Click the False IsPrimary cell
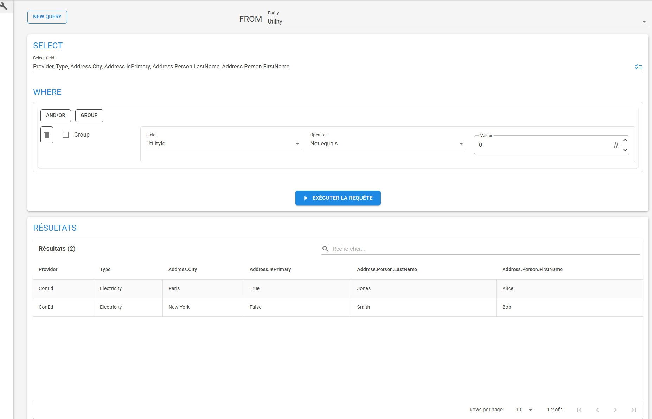 298,307
